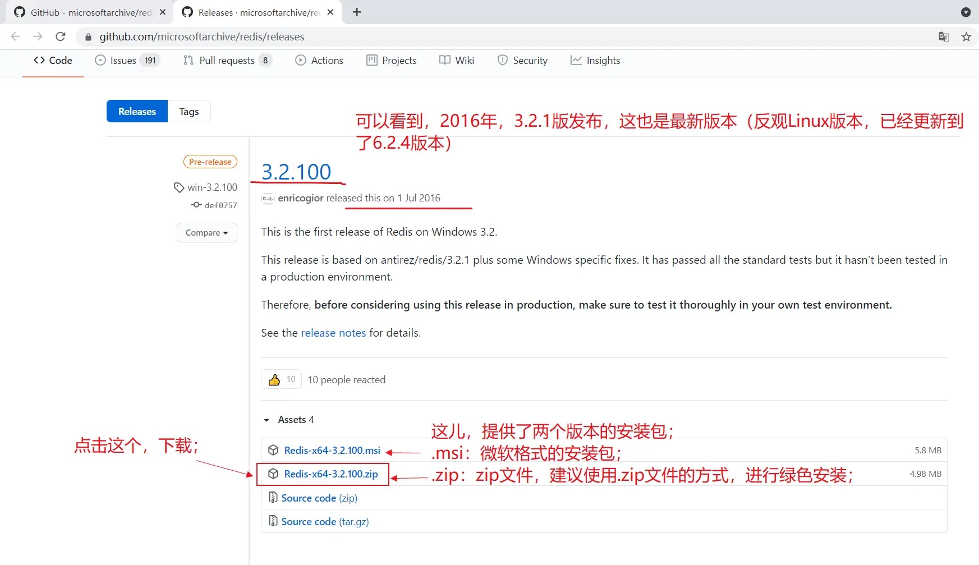Open the release notes link
The height and width of the screenshot is (565, 979).
point(333,333)
